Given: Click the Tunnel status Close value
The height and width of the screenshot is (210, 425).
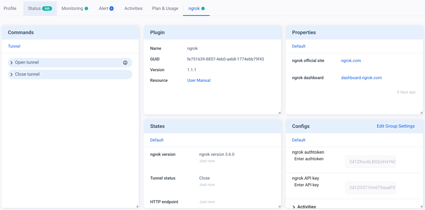Looking at the screenshot, I should (x=204, y=178).
